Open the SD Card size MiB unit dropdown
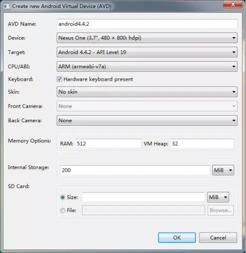The height and width of the screenshot is (253, 246). pos(218,197)
